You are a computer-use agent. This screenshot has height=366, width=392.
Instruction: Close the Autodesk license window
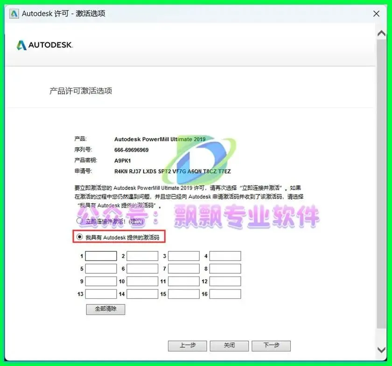pos(376,14)
